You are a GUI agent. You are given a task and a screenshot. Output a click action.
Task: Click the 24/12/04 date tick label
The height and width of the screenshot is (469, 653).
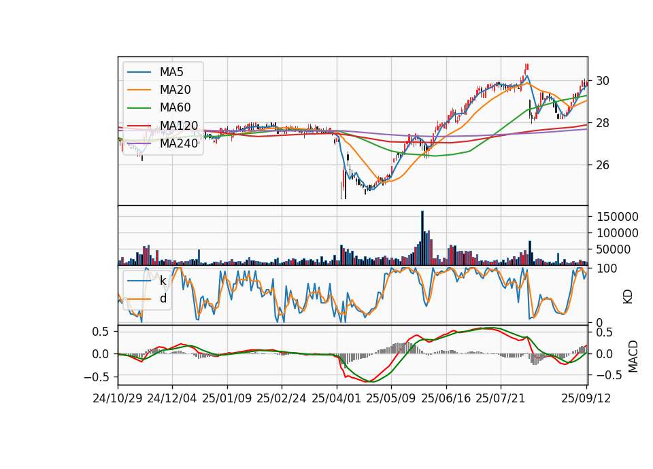click(x=172, y=398)
